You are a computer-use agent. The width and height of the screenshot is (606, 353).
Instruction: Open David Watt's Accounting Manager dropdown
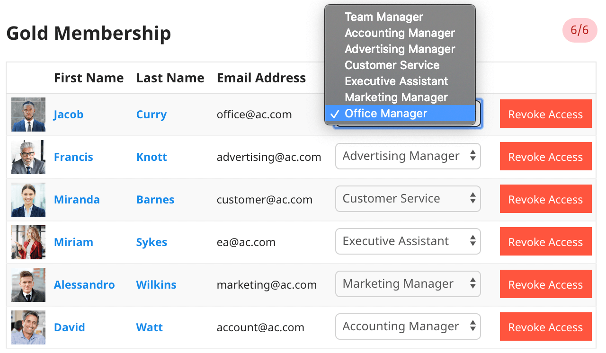pos(408,327)
